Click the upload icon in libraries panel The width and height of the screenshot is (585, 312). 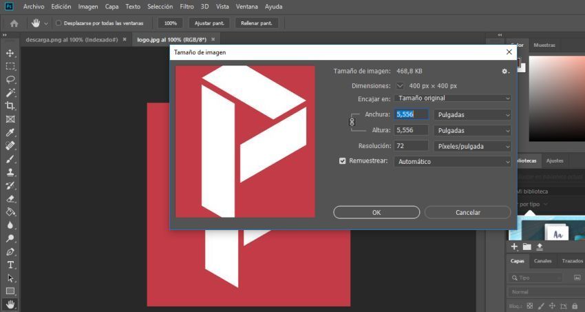[540, 247]
